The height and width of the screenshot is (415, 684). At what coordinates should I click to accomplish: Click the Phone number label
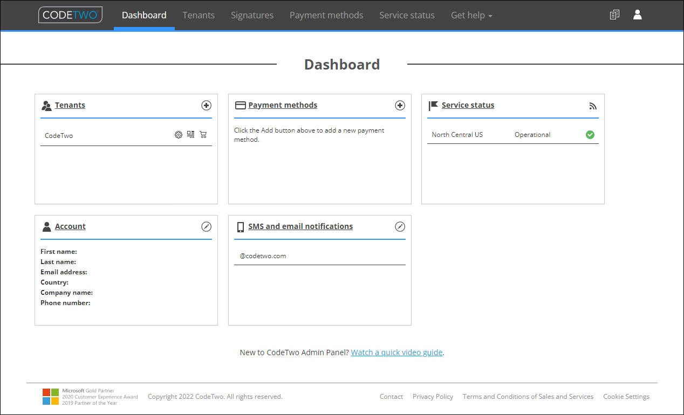[x=65, y=303]
